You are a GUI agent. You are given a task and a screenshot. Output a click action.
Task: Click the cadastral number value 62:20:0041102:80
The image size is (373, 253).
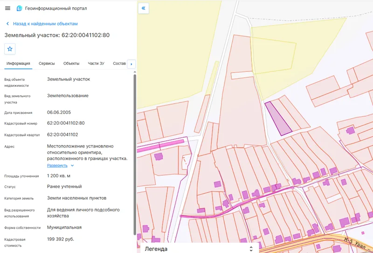pos(66,123)
